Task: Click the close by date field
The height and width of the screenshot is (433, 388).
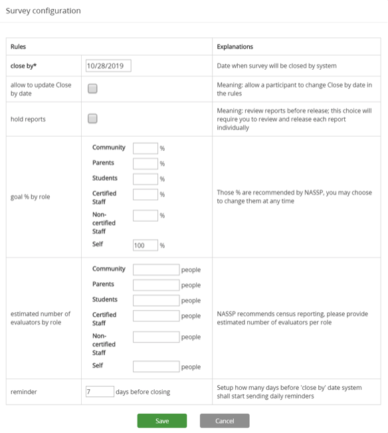Action: coord(108,66)
